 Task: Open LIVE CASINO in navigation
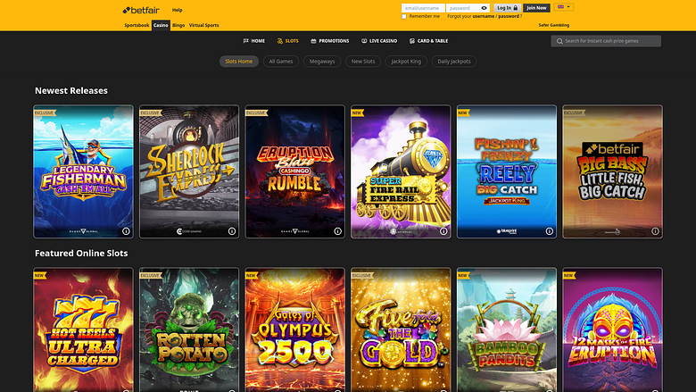[383, 41]
